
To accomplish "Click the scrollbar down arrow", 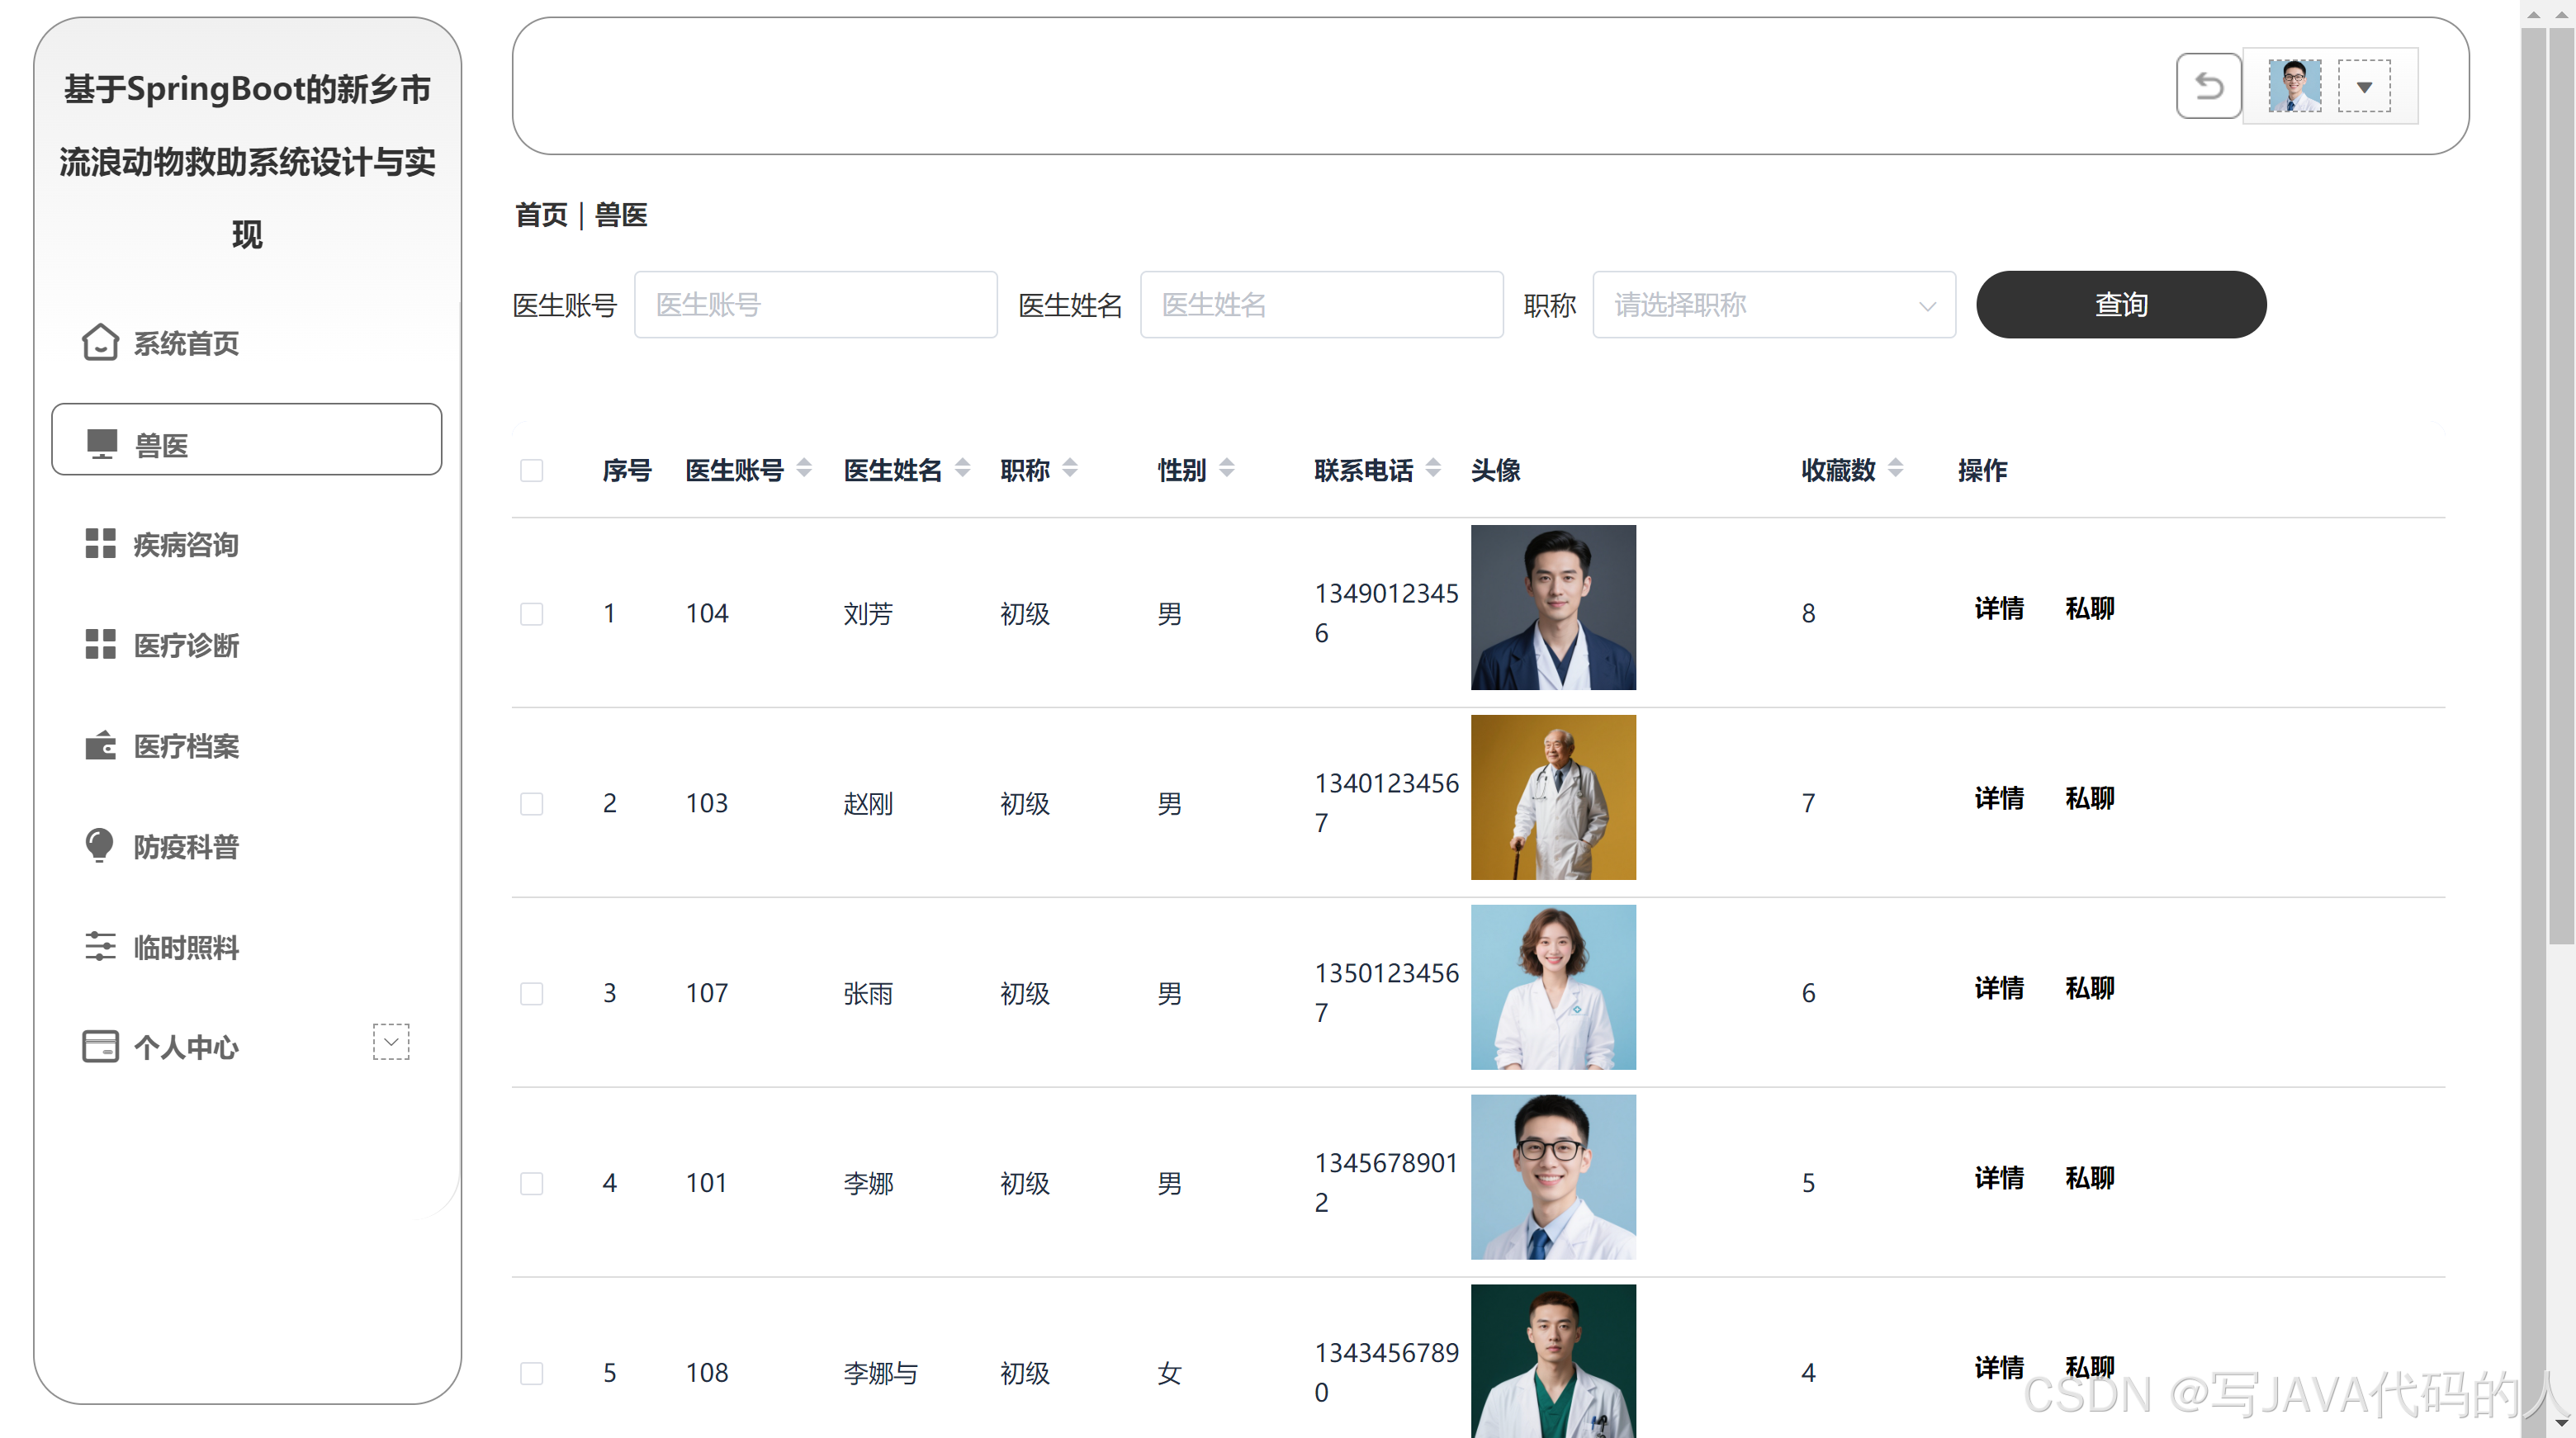I will click(x=2561, y=1423).
